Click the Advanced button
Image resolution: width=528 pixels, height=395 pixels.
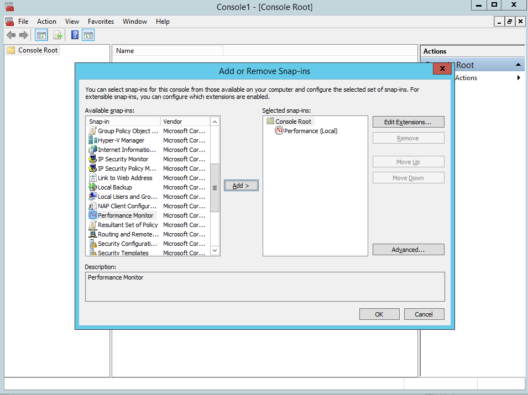(408, 250)
